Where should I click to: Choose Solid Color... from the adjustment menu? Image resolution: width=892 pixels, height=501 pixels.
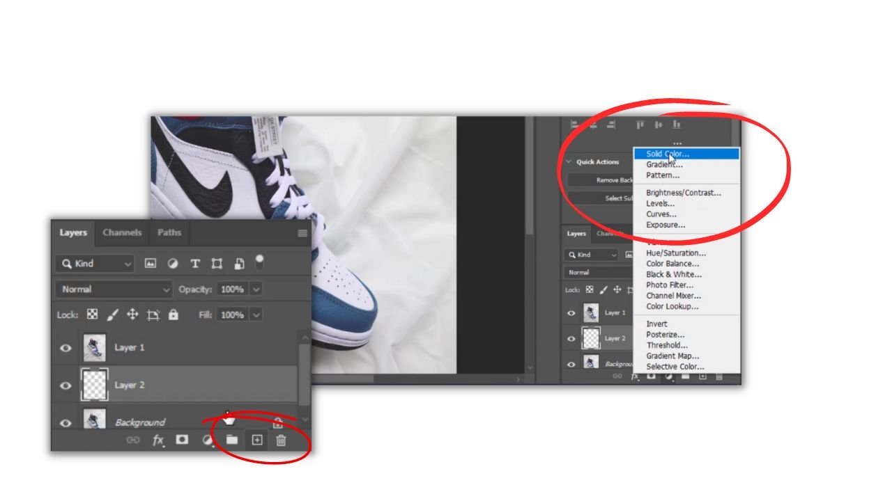[x=686, y=154]
